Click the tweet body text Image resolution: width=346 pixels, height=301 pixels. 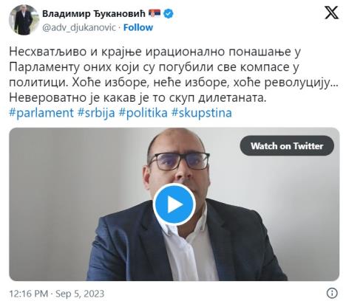(x=173, y=75)
